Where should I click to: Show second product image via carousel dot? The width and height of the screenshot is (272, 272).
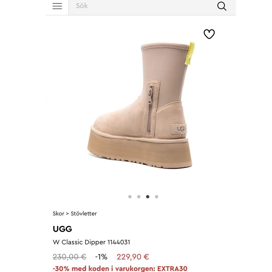pyautogui.click(x=139, y=196)
